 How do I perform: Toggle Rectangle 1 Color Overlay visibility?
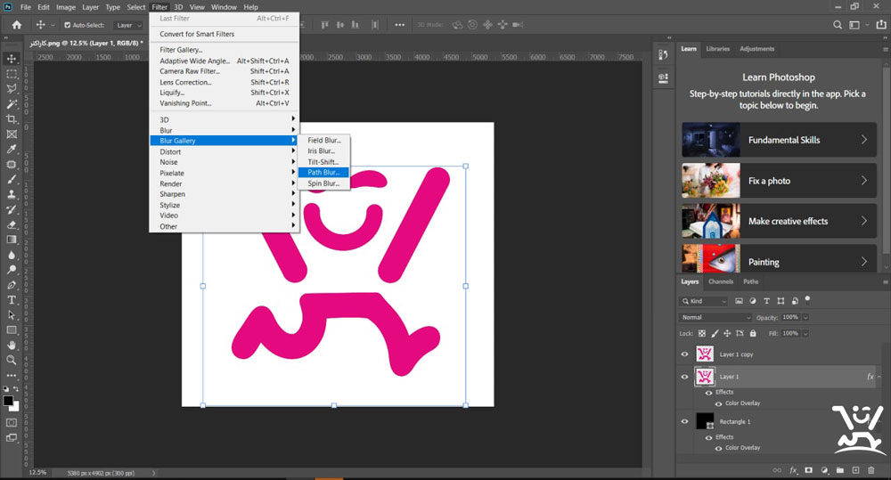[x=718, y=448]
